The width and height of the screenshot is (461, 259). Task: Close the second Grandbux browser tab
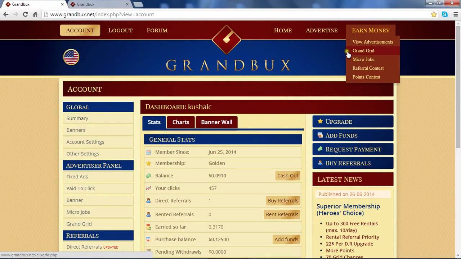127,4
